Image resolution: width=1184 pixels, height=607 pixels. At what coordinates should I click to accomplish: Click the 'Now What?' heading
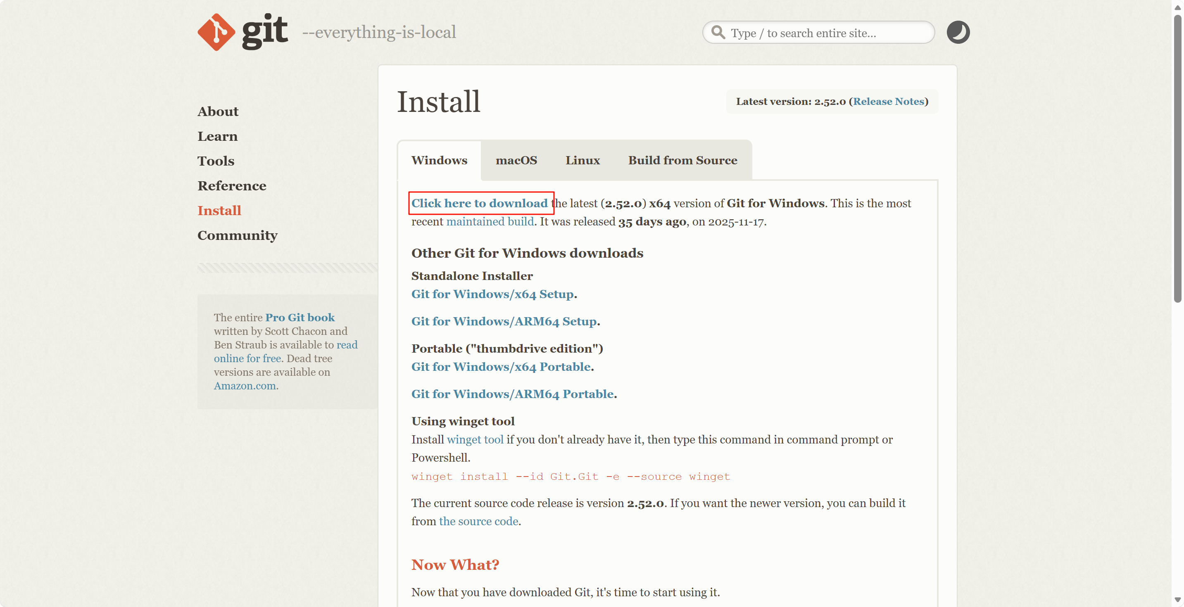455,565
